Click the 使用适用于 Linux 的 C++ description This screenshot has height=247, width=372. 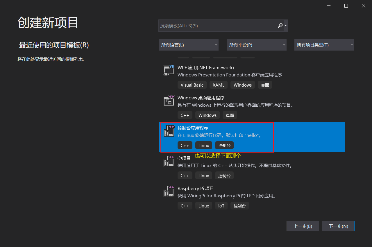(x=235, y=166)
